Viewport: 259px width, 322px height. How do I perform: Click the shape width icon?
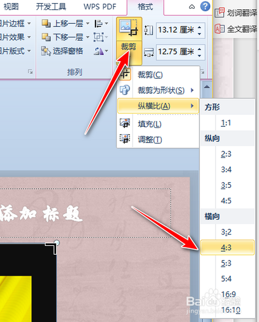pos(149,52)
